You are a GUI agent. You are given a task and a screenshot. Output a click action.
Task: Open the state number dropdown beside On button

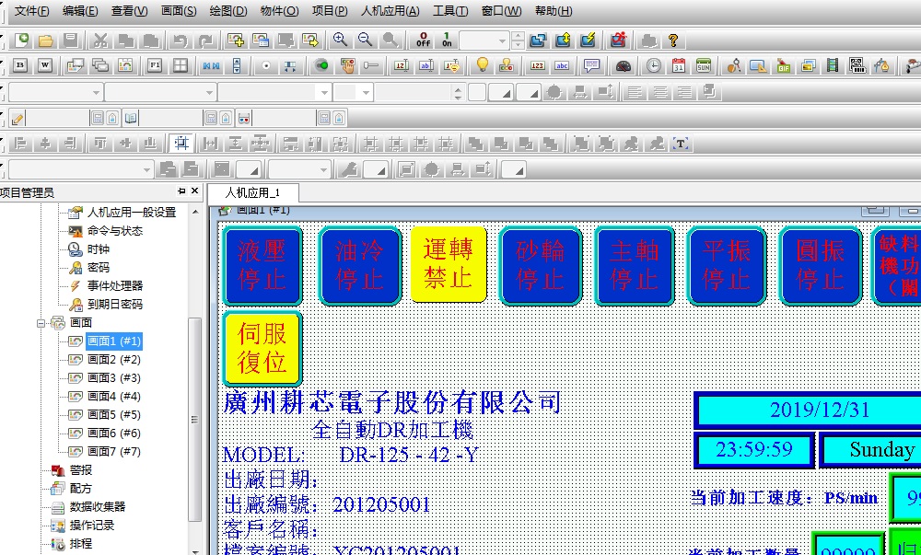(502, 40)
